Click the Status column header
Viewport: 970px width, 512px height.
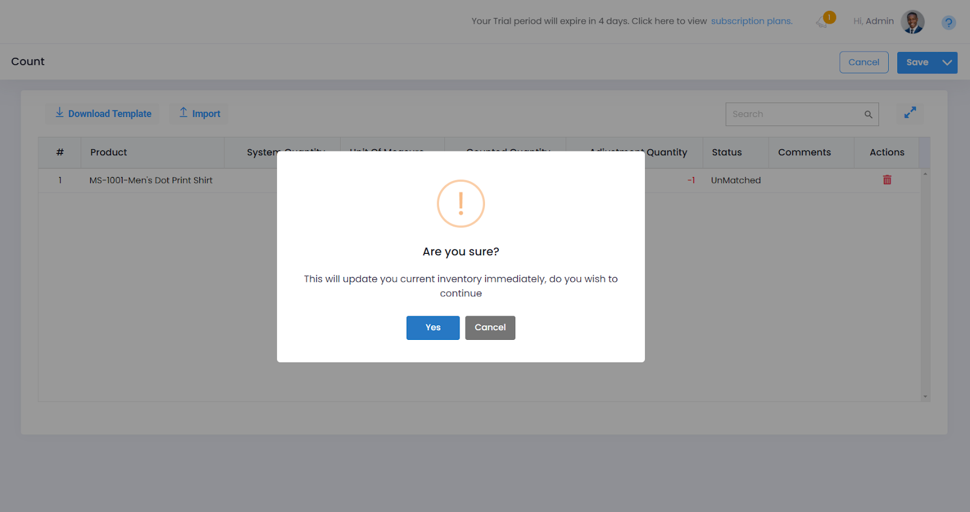(x=726, y=153)
